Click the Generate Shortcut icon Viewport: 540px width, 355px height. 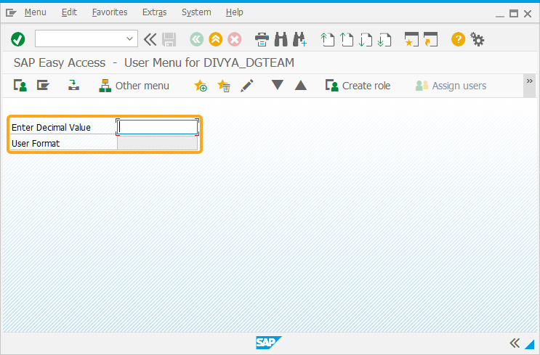tap(430, 39)
